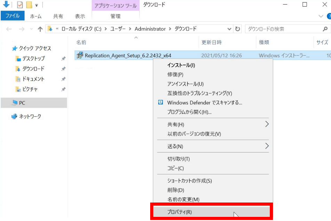Choose ショートカットの作成(S) menu item
Viewport: 331px width, 221px height.
(x=213, y=181)
